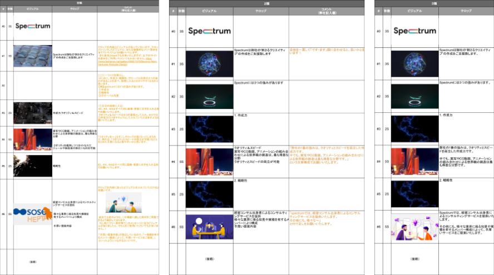Select the blue particle map in 3稿 row #5
The height and width of the screenshot is (275, 494).
(415, 194)
